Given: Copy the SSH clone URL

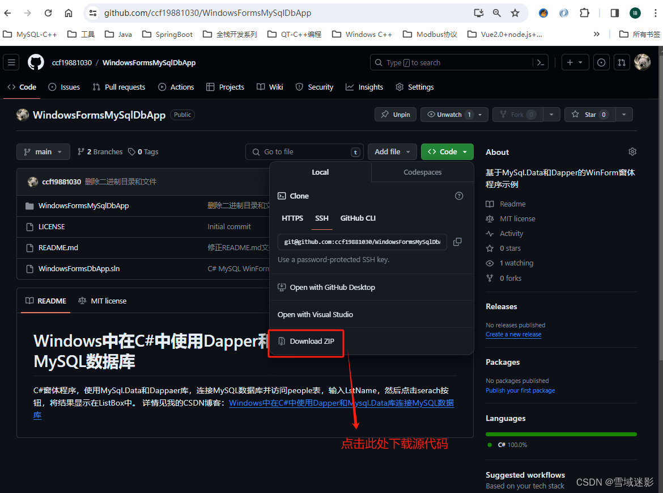Looking at the screenshot, I should click(x=457, y=242).
